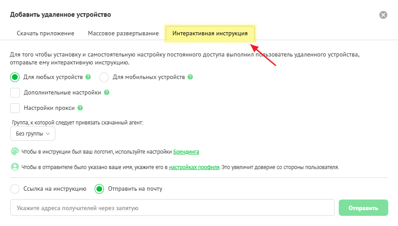The width and height of the screenshot is (398, 226).
Task: Select "Для мобильных устройств" radio option
Action: click(104, 77)
